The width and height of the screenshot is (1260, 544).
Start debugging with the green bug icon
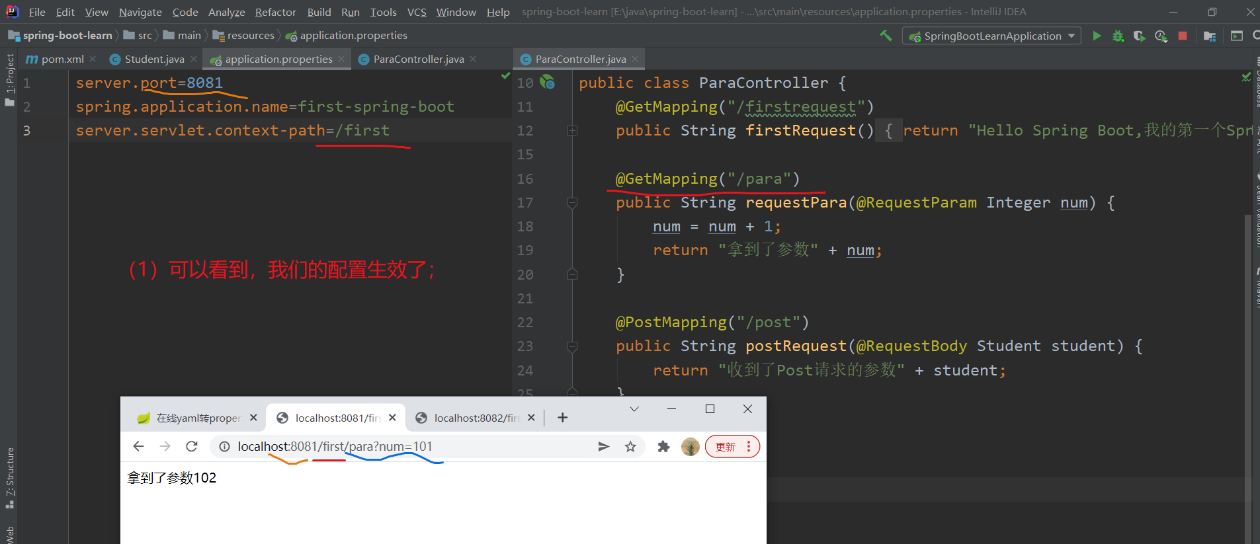click(x=1118, y=36)
